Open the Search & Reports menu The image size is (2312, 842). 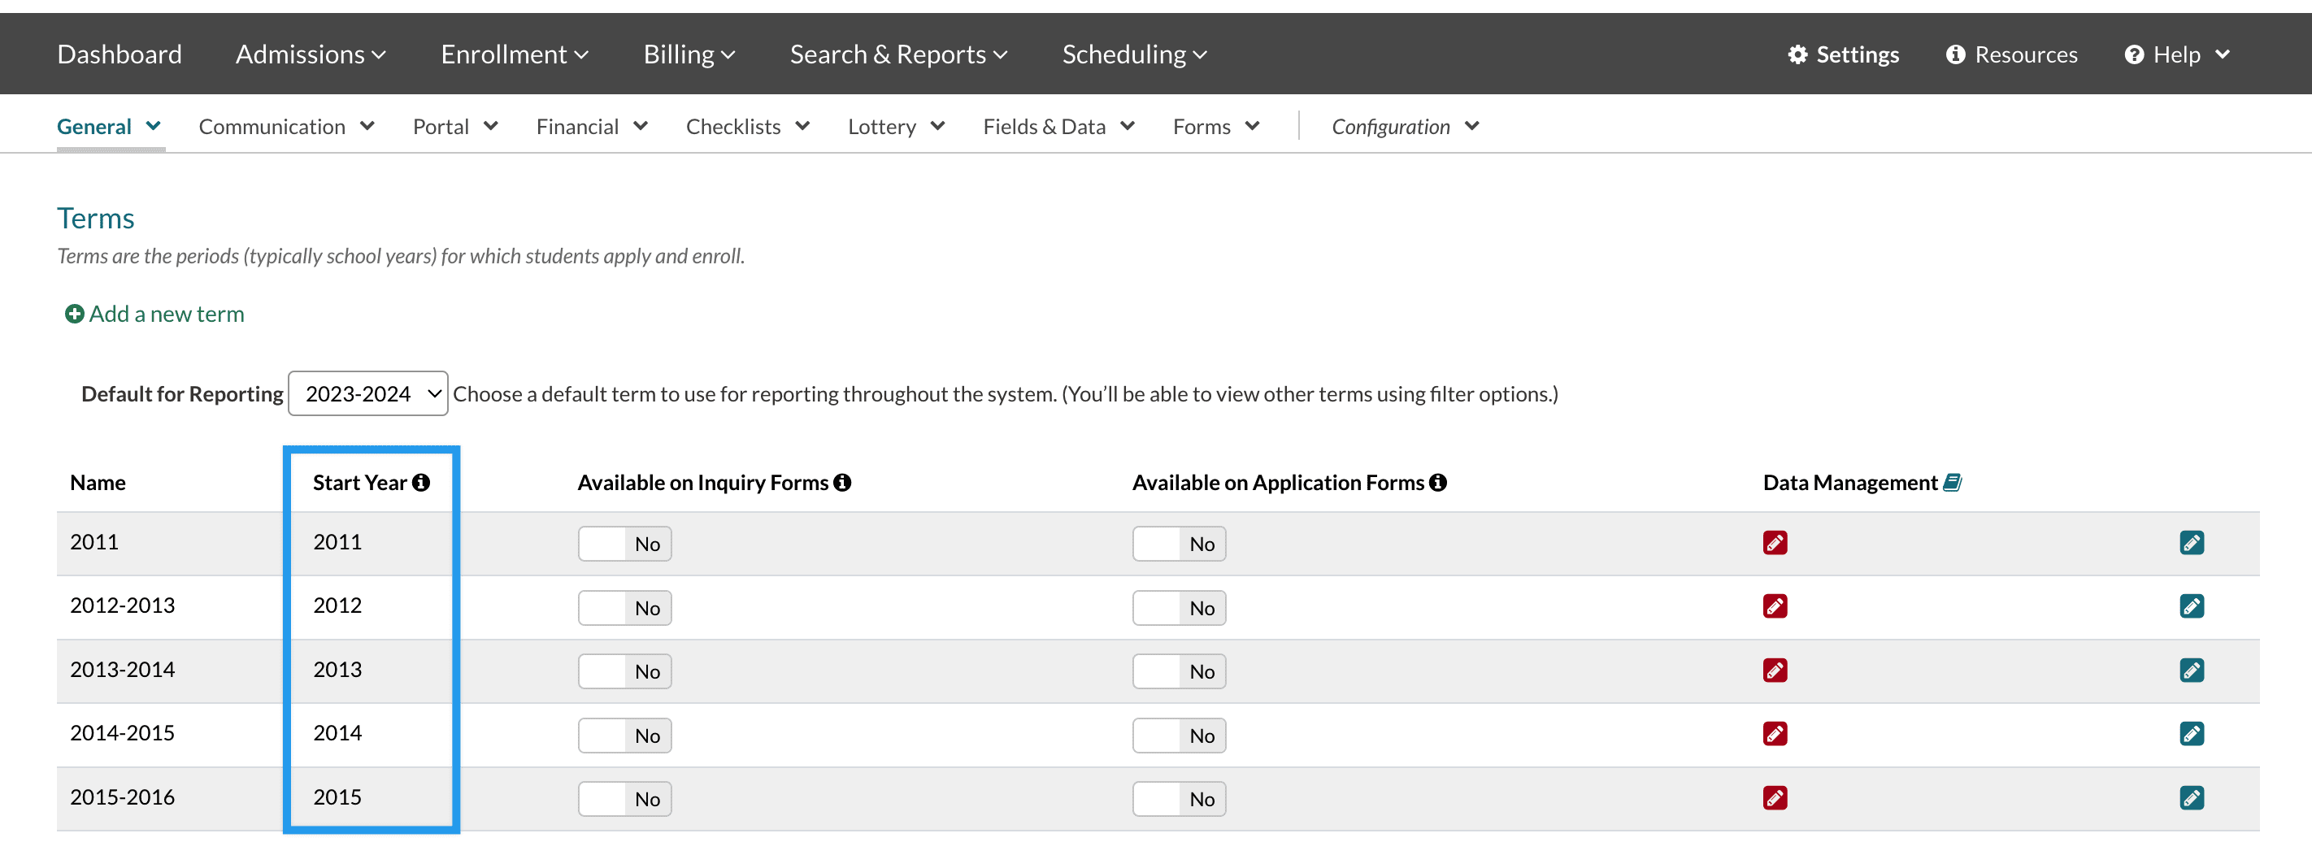pos(898,54)
